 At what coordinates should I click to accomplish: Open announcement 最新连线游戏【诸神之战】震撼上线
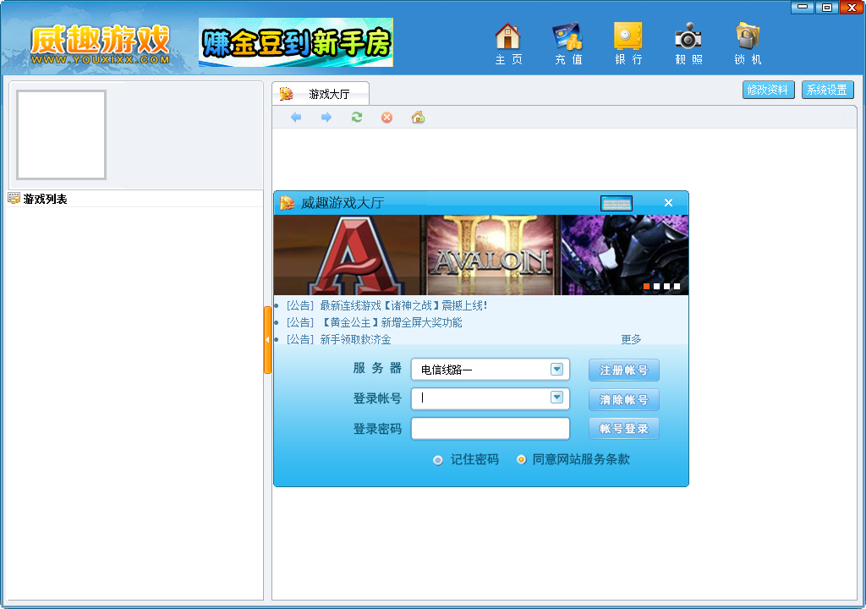click(x=386, y=305)
